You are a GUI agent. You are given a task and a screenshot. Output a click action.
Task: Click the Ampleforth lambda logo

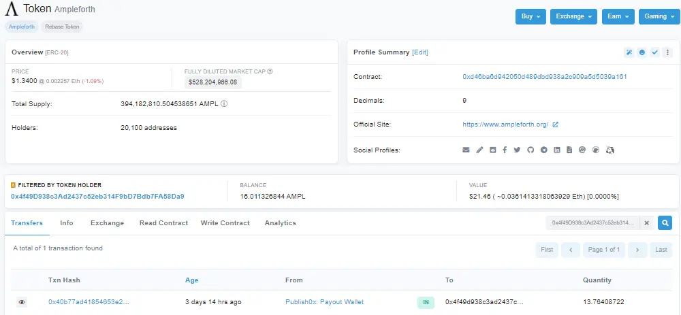pyautogui.click(x=12, y=8)
